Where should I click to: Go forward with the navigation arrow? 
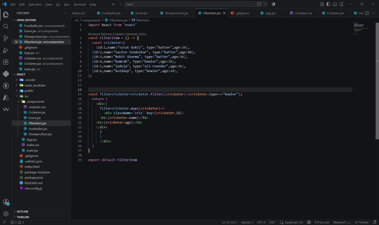(x=121, y=4)
